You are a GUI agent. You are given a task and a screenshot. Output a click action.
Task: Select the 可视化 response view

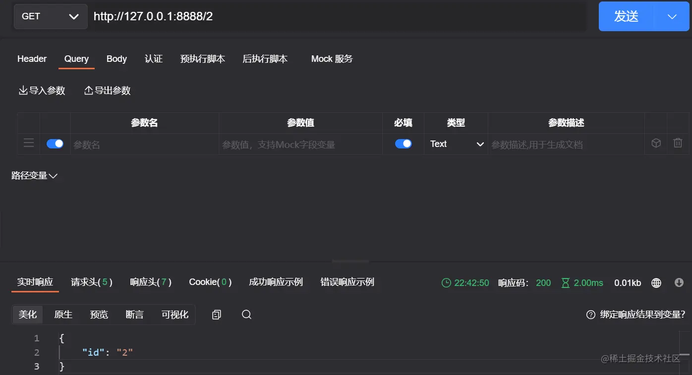coord(175,315)
